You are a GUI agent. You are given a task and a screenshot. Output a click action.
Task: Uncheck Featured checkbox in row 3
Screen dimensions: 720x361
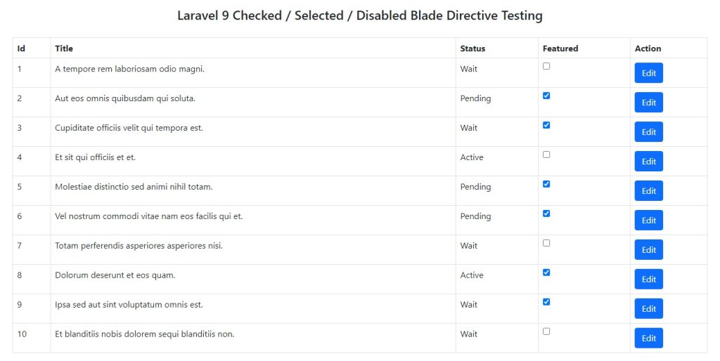point(546,126)
